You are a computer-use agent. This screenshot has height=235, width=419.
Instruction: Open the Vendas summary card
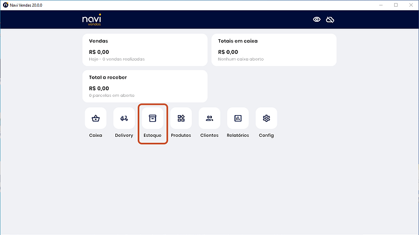pos(145,50)
